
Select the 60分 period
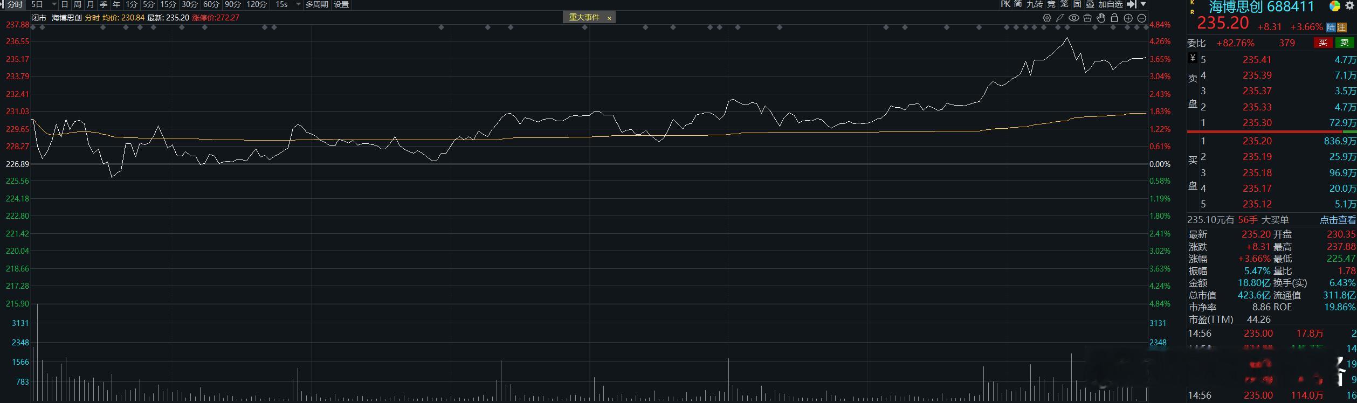tap(211, 4)
